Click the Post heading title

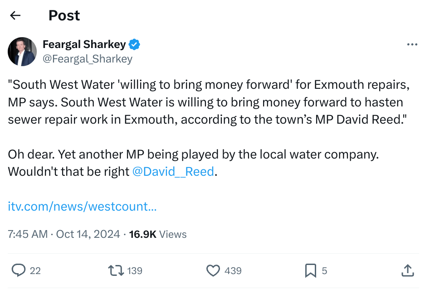coord(64,15)
